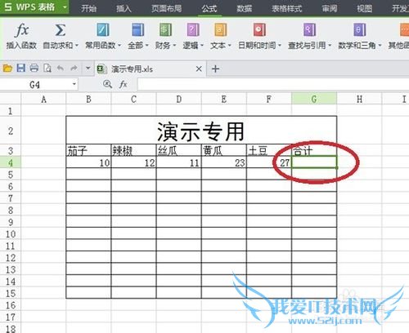Viewport: 409px width, 333px height.
Task: Click the cell labeled 丝瓜
Action: tap(178, 150)
